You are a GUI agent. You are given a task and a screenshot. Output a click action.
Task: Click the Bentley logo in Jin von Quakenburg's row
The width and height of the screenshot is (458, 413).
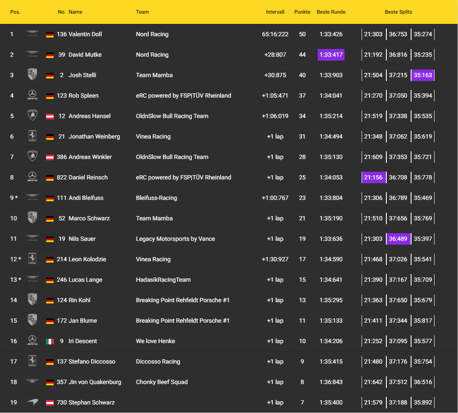(x=32, y=381)
